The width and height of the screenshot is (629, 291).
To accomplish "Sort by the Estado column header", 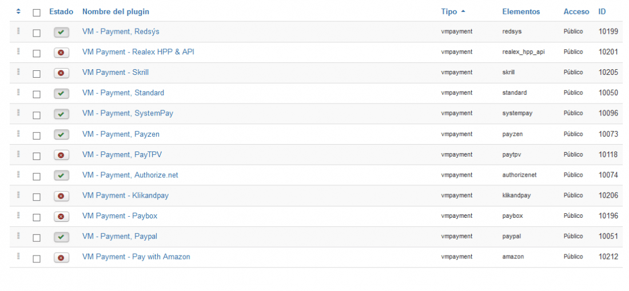I will point(61,11).
